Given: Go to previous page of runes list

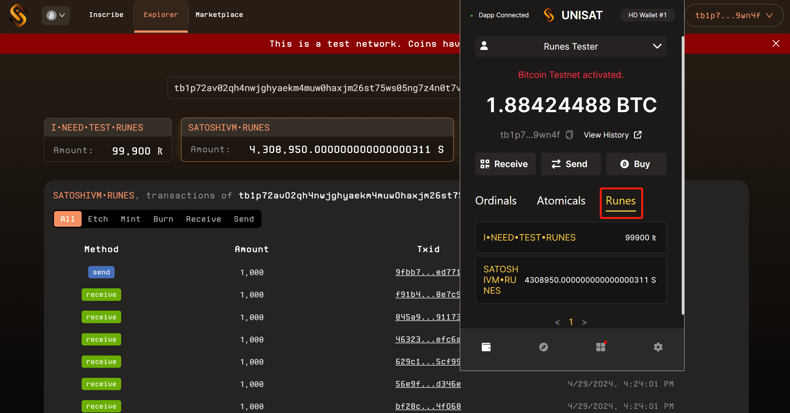Looking at the screenshot, I should (557, 323).
